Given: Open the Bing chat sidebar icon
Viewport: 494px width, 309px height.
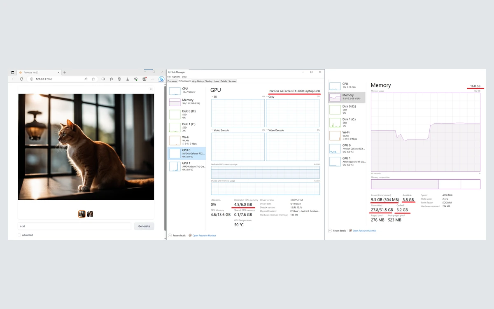Looking at the screenshot, I should point(161,79).
